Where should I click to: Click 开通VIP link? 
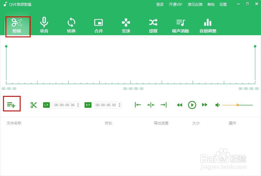[176, 5]
